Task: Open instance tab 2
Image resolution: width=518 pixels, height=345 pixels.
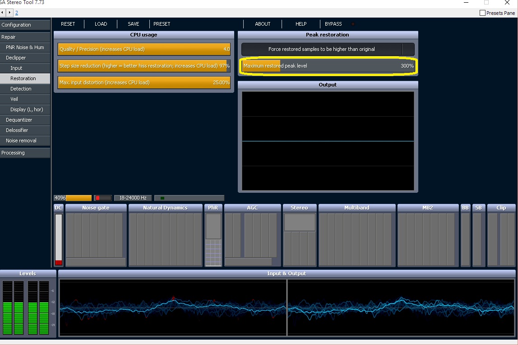Action: [x=17, y=13]
